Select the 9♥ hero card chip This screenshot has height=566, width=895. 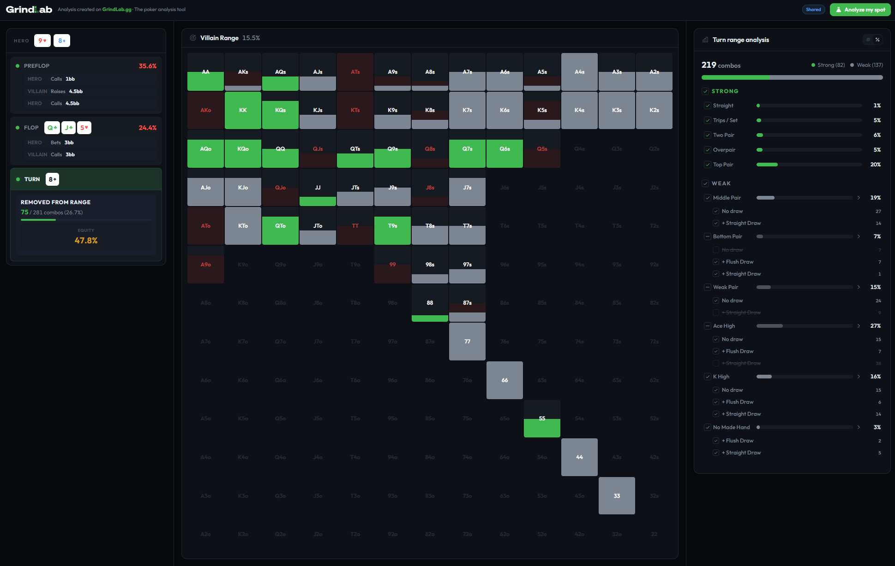point(42,41)
